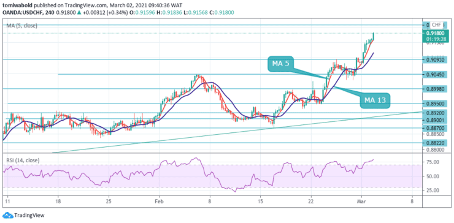Click the 0.88500 axis value

[435, 134]
